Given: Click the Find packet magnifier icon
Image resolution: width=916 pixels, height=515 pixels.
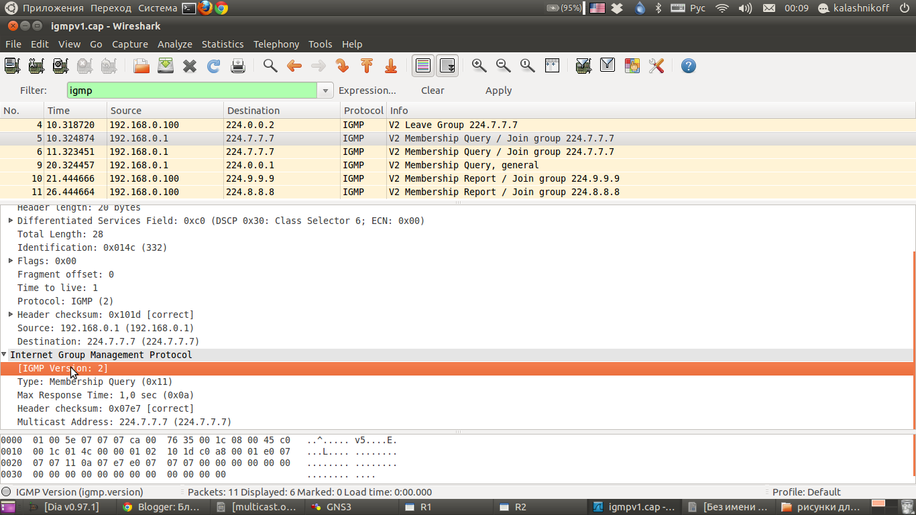Looking at the screenshot, I should click(x=270, y=66).
